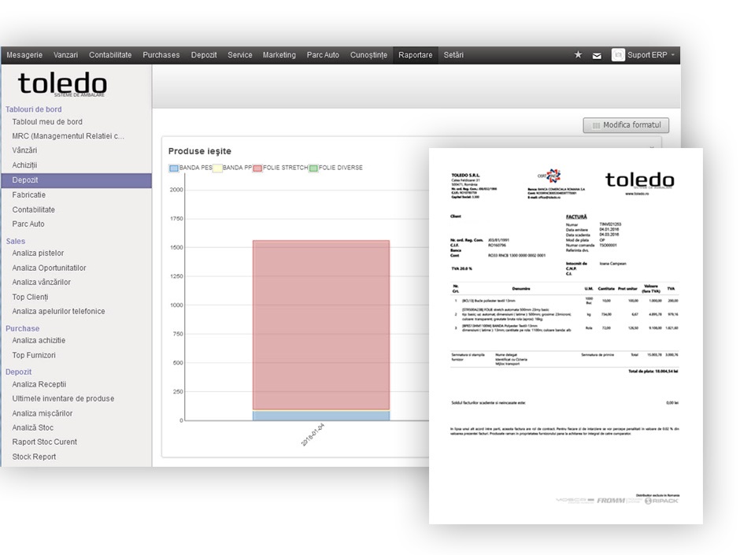Open the Vanzari menu
This screenshot has height=555, width=740.
click(x=65, y=55)
